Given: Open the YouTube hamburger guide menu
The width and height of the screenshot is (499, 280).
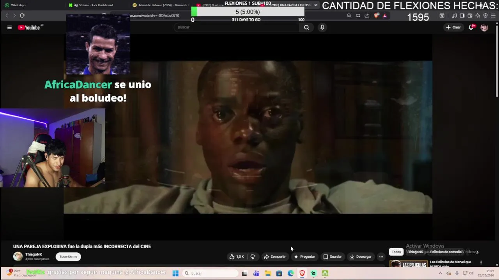Looking at the screenshot, I should (x=9, y=27).
